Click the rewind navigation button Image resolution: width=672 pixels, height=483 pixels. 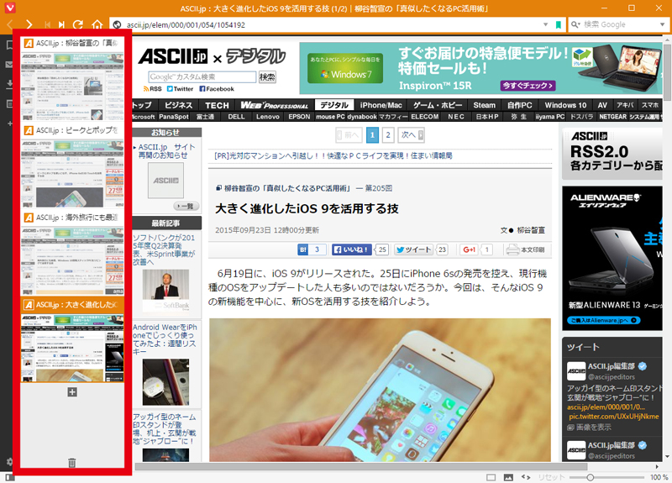click(47, 24)
